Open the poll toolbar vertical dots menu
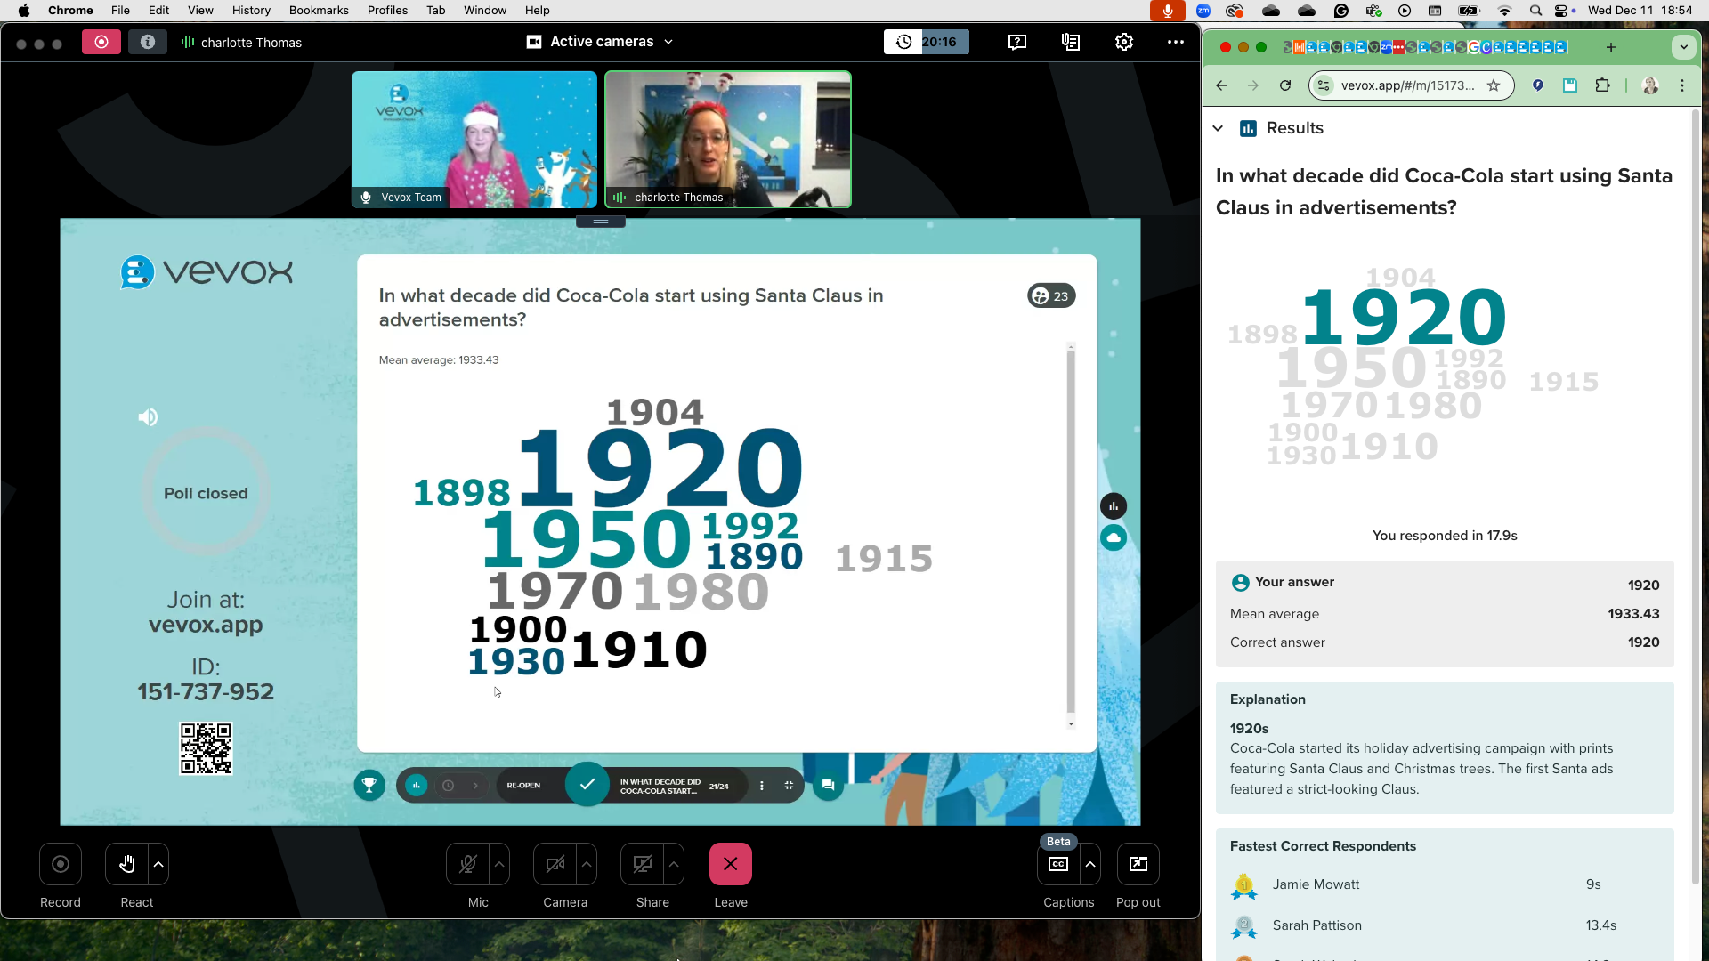Image resolution: width=1709 pixels, height=961 pixels. pos(761,786)
